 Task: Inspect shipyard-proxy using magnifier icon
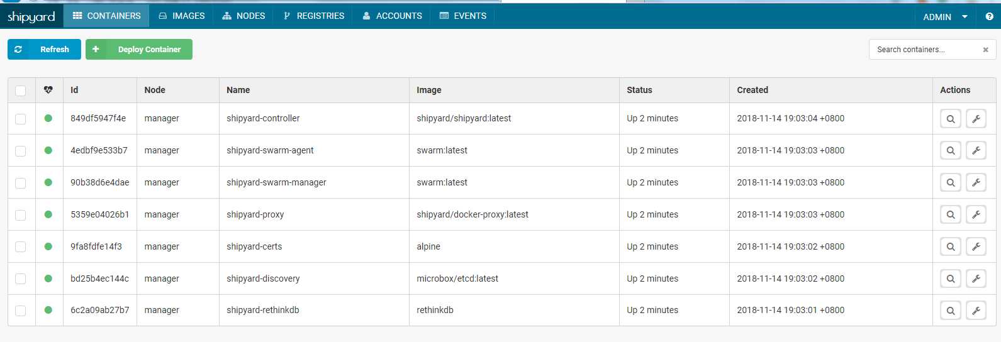(x=951, y=215)
